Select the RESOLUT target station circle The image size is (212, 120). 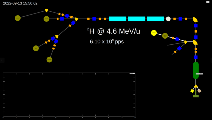(18, 18)
